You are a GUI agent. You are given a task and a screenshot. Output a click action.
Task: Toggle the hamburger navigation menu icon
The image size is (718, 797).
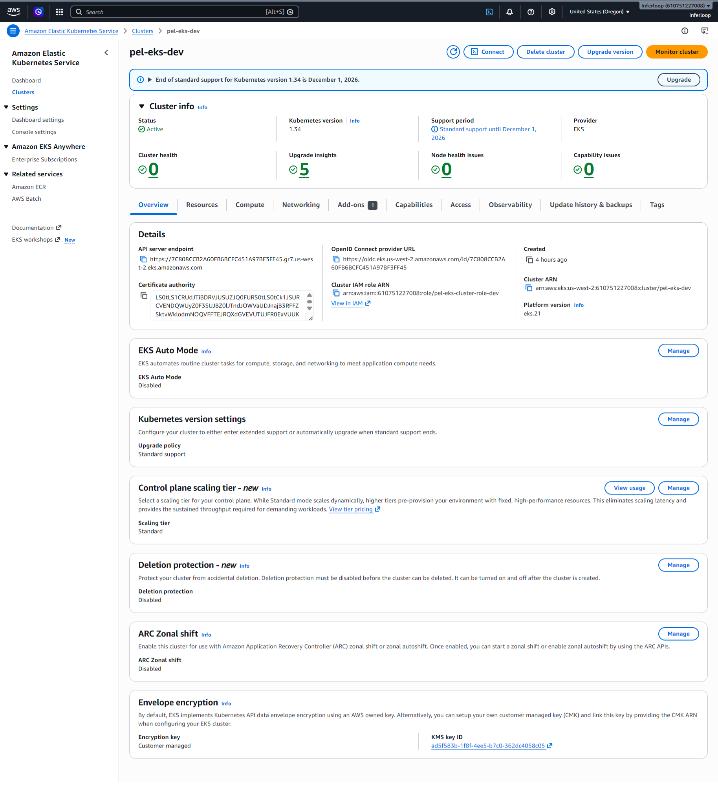pos(13,31)
